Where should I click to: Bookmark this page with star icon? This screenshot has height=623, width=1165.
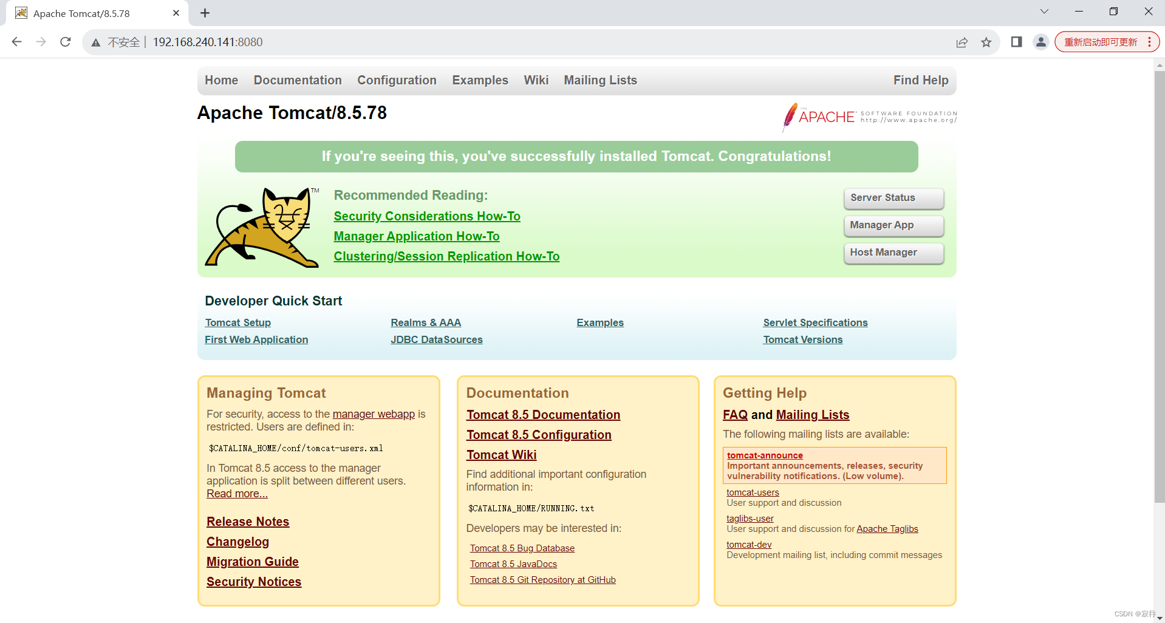(986, 42)
